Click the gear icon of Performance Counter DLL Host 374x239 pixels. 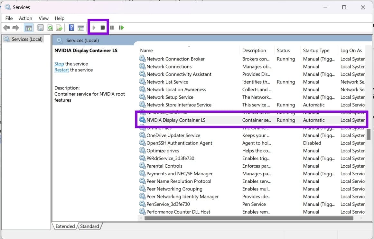(142, 212)
